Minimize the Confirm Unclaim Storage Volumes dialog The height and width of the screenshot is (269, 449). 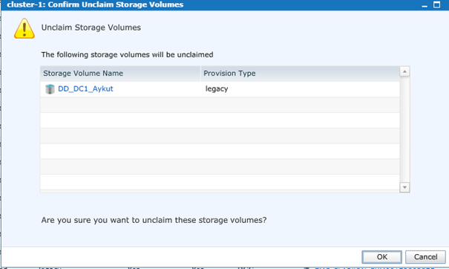425,5
